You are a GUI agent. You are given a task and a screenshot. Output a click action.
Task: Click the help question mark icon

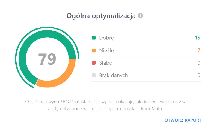coord(141,16)
